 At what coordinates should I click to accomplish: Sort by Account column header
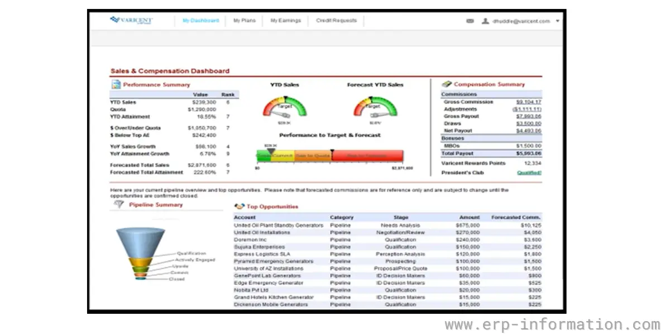click(x=245, y=217)
